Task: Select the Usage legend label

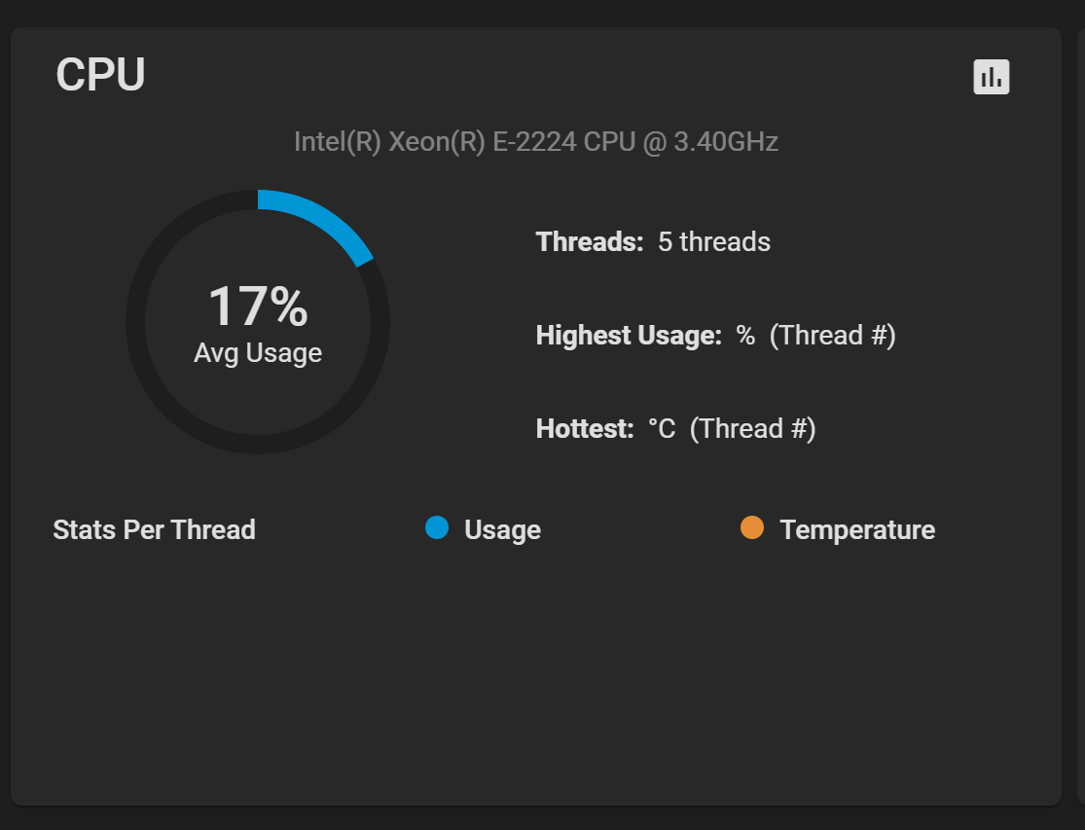Action: tap(502, 529)
